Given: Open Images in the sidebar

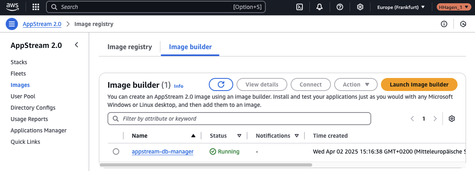Looking at the screenshot, I should click(x=20, y=85).
